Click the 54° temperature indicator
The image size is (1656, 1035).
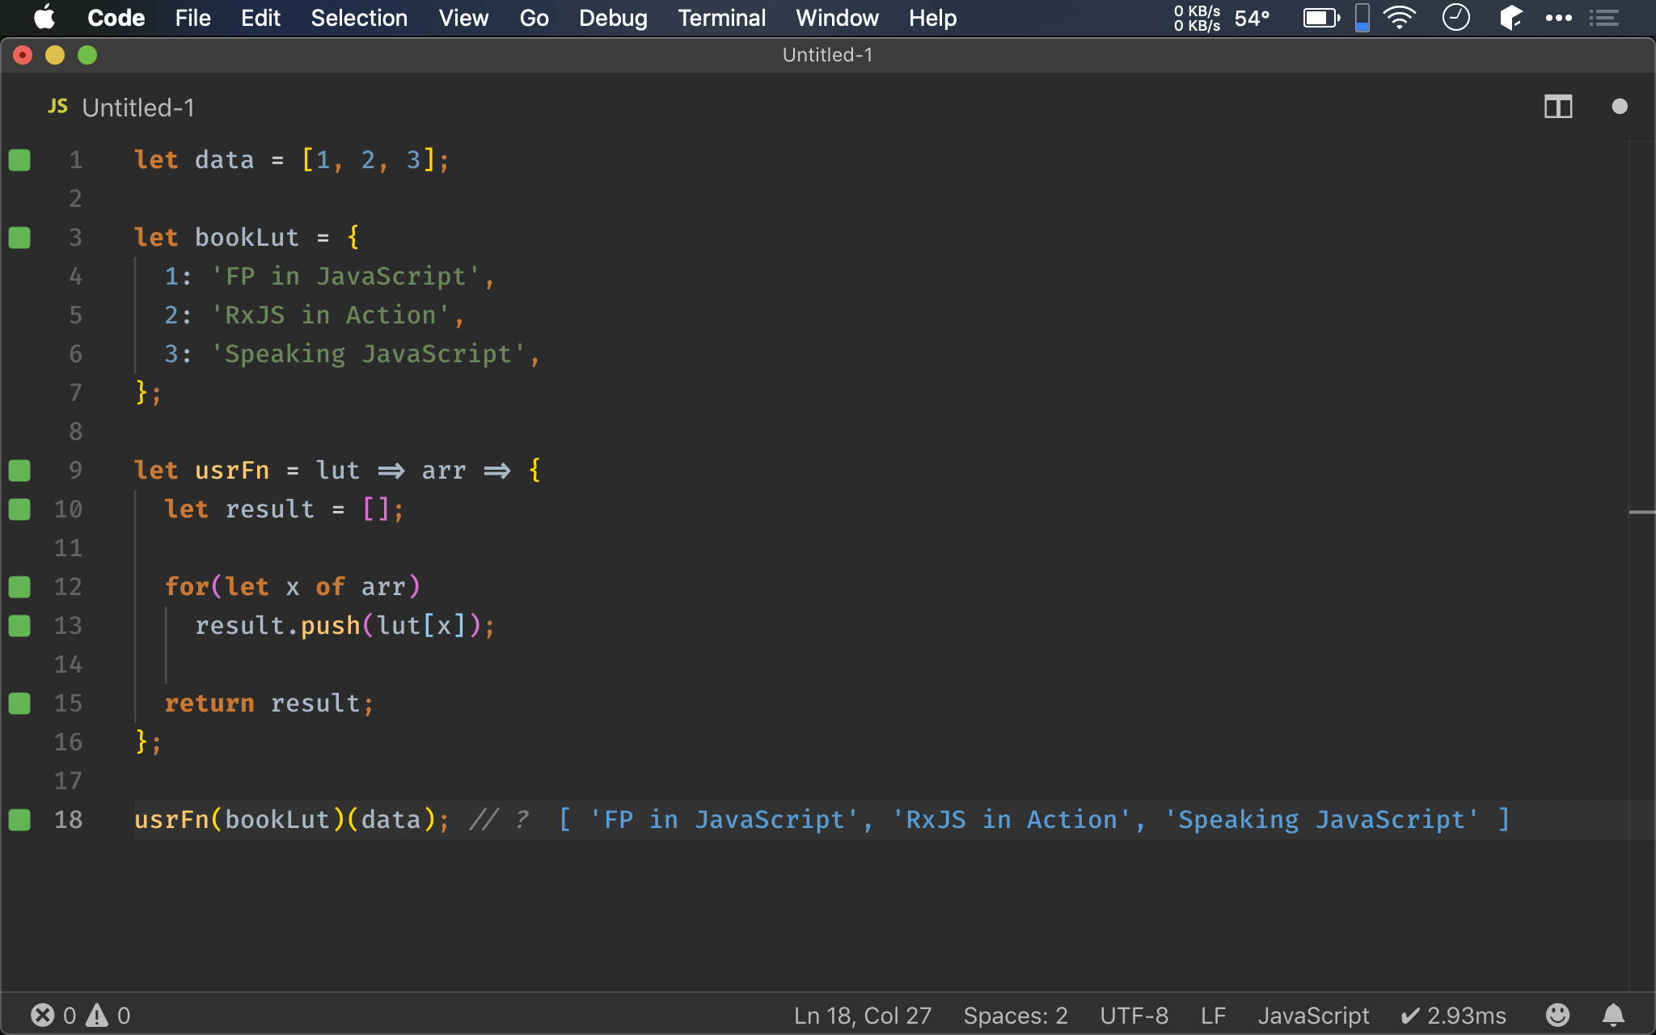tap(1252, 18)
